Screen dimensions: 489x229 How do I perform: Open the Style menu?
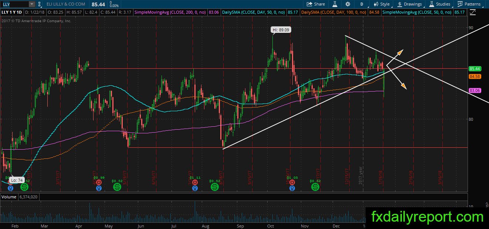point(381,4)
